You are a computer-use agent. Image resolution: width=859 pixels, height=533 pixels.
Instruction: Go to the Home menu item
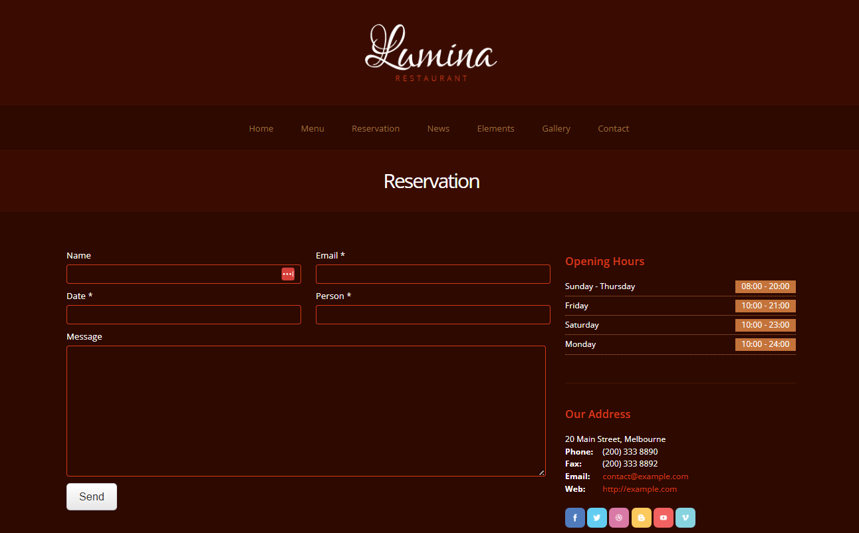click(261, 128)
